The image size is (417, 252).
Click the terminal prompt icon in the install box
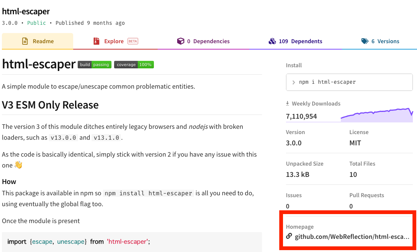click(294, 82)
